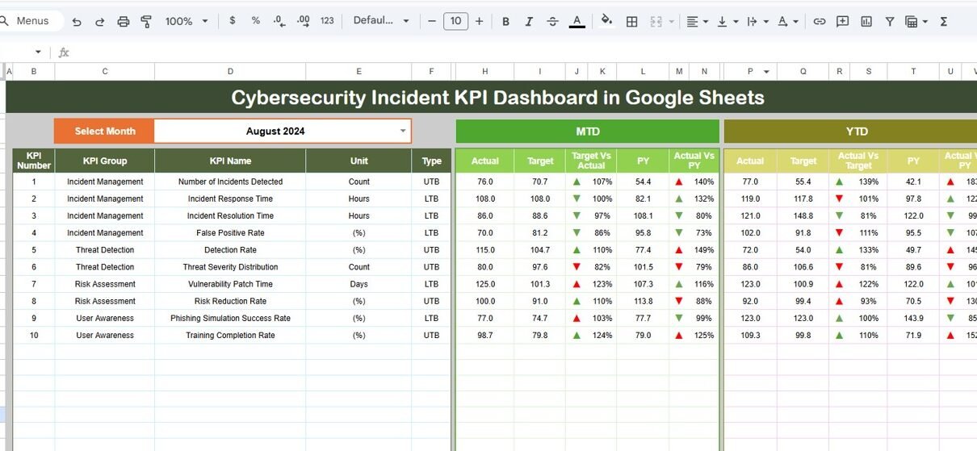Open the Select Month dropdown showing August 2024
This screenshot has height=451, width=977.
click(x=403, y=131)
